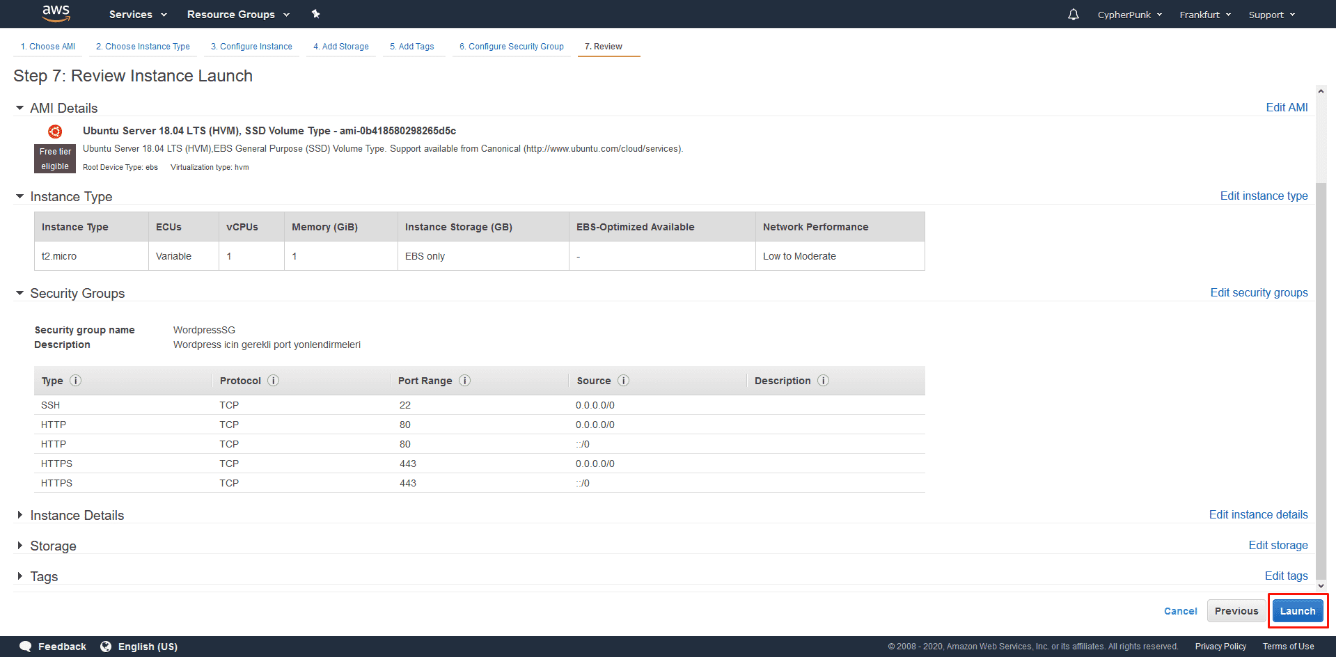Click scrollbar down arrow of review pane

[x=1321, y=586]
